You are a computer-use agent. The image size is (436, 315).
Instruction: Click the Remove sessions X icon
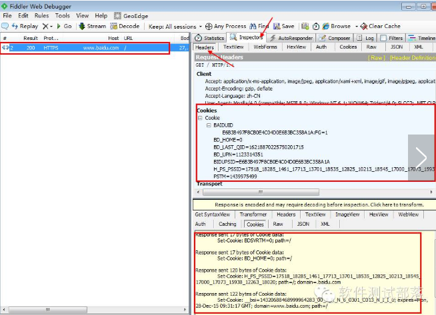46,26
